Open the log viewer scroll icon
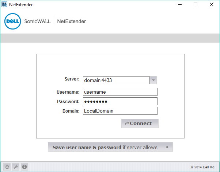This screenshot has width=220, height=172. (x=7, y=167)
